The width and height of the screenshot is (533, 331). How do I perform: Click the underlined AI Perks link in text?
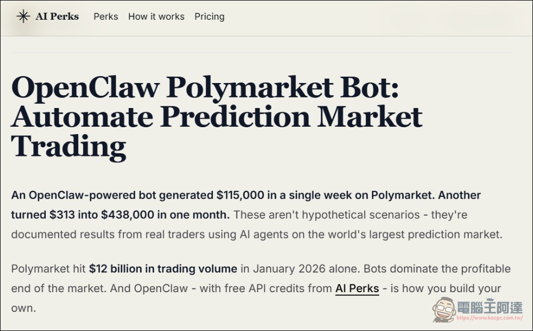click(x=356, y=288)
